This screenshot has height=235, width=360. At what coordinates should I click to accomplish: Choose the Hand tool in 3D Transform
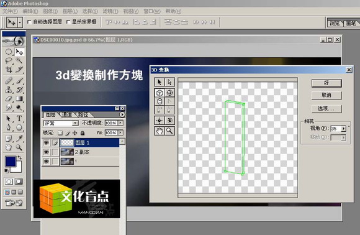[160, 131]
